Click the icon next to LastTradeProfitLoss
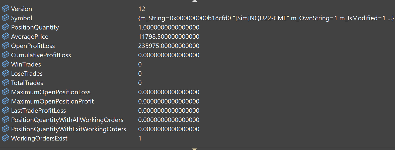 click(6, 110)
